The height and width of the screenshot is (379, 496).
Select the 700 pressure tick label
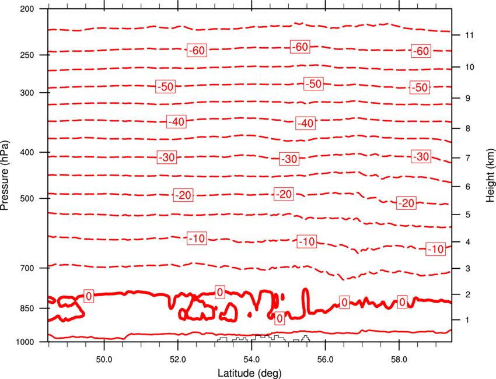tap(27, 268)
